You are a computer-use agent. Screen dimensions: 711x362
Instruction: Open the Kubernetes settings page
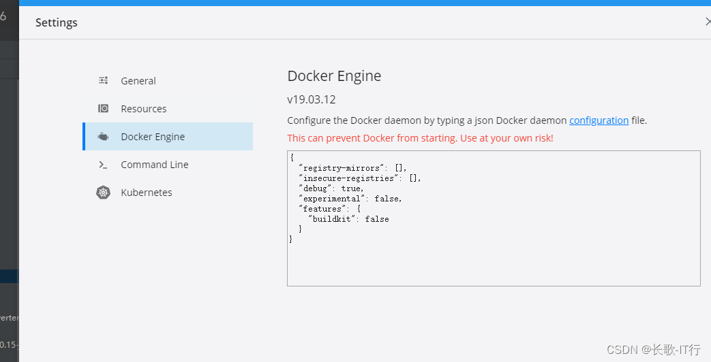pos(146,193)
